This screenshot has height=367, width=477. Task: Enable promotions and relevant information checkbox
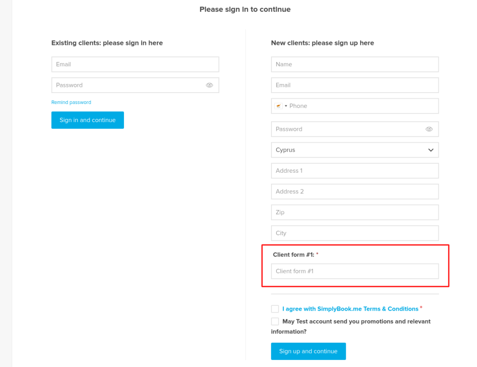[275, 322]
